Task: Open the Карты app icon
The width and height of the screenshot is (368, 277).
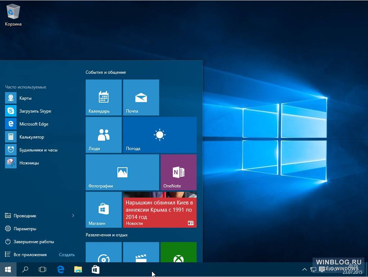Action: 11,98
